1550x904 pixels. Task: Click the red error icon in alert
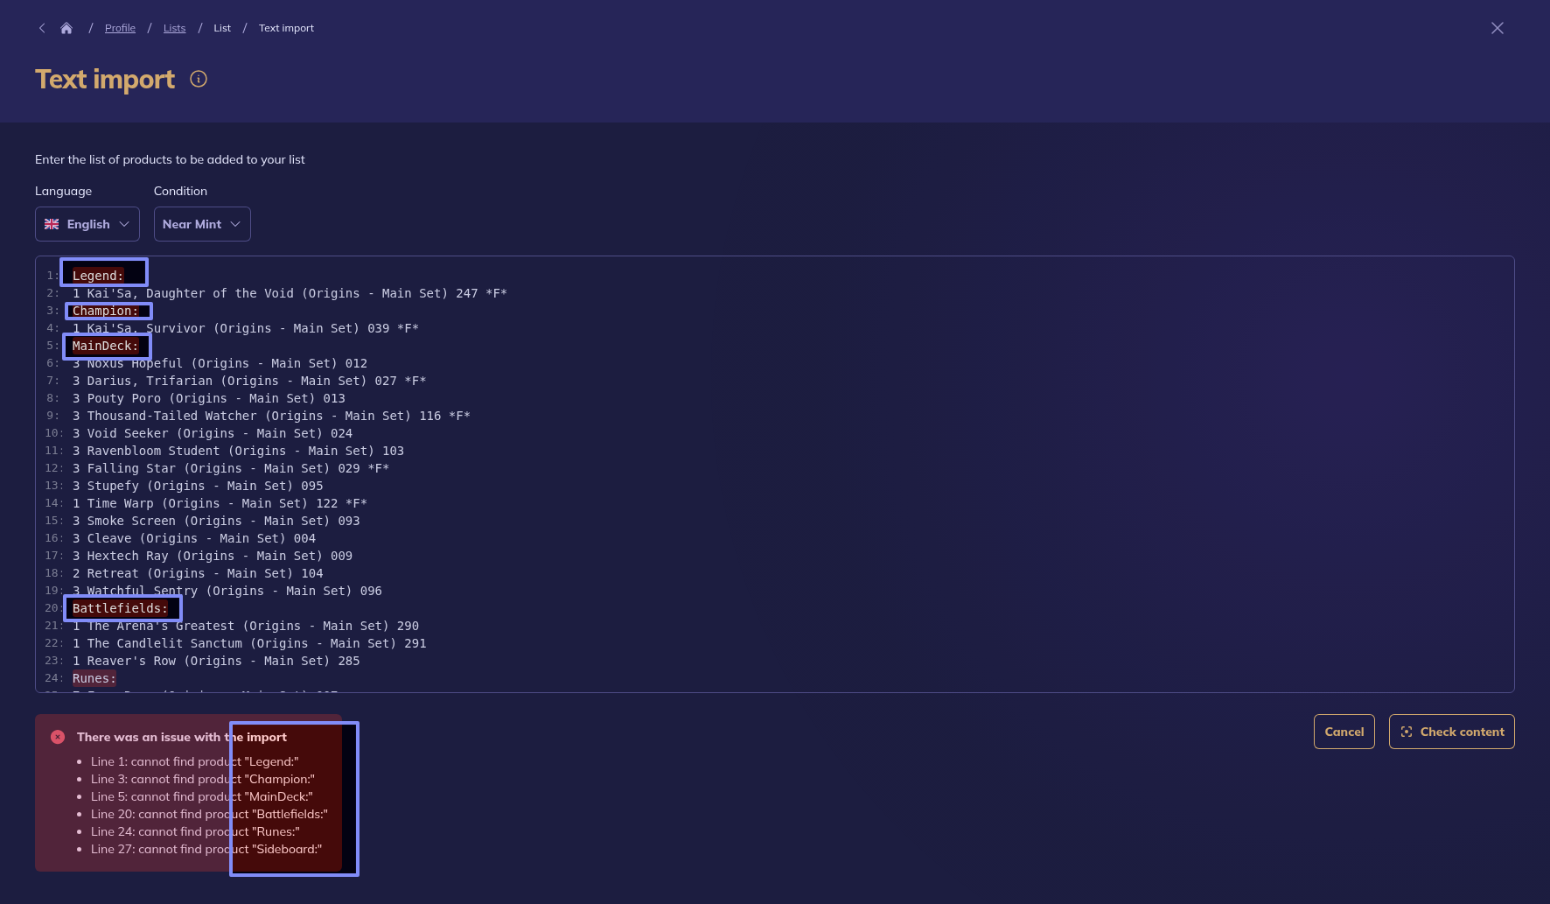pyautogui.click(x=58, y=737)
